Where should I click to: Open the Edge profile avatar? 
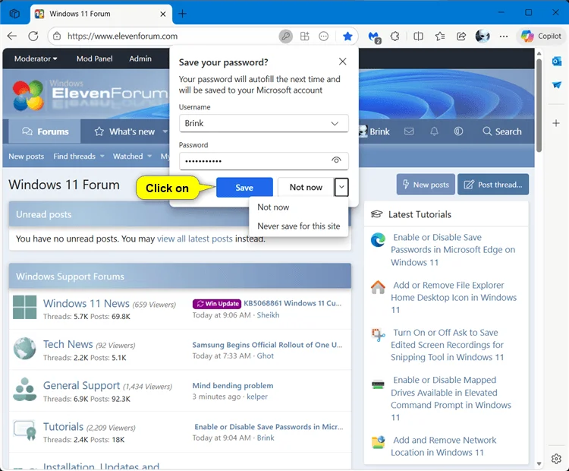pyautogui.click(x=483, y=36)
